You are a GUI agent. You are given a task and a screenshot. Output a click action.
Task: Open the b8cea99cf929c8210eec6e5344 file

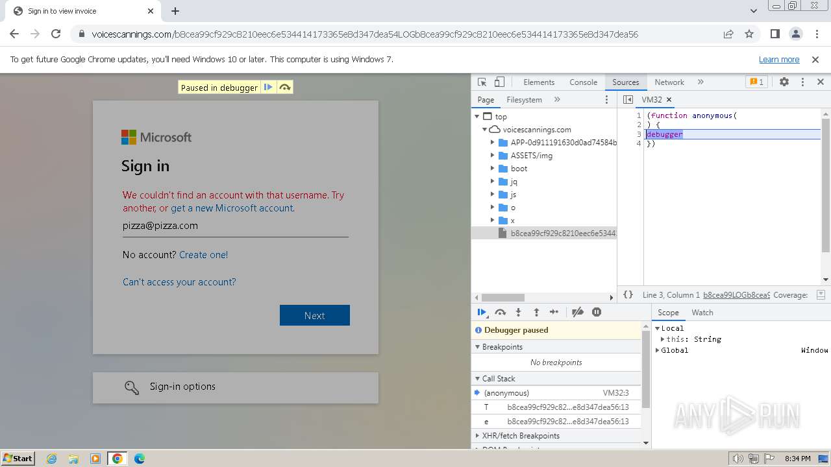pos(544,233)
